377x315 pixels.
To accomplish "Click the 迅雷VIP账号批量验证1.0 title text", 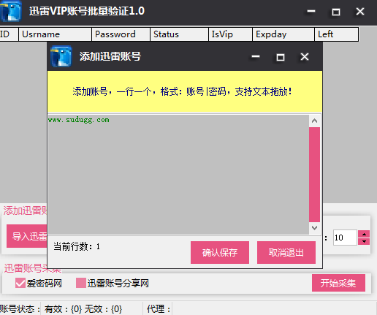I will (87, 11).
